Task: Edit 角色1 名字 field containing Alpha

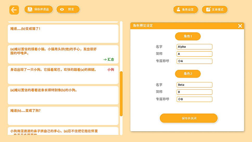Action: point(194,47)
